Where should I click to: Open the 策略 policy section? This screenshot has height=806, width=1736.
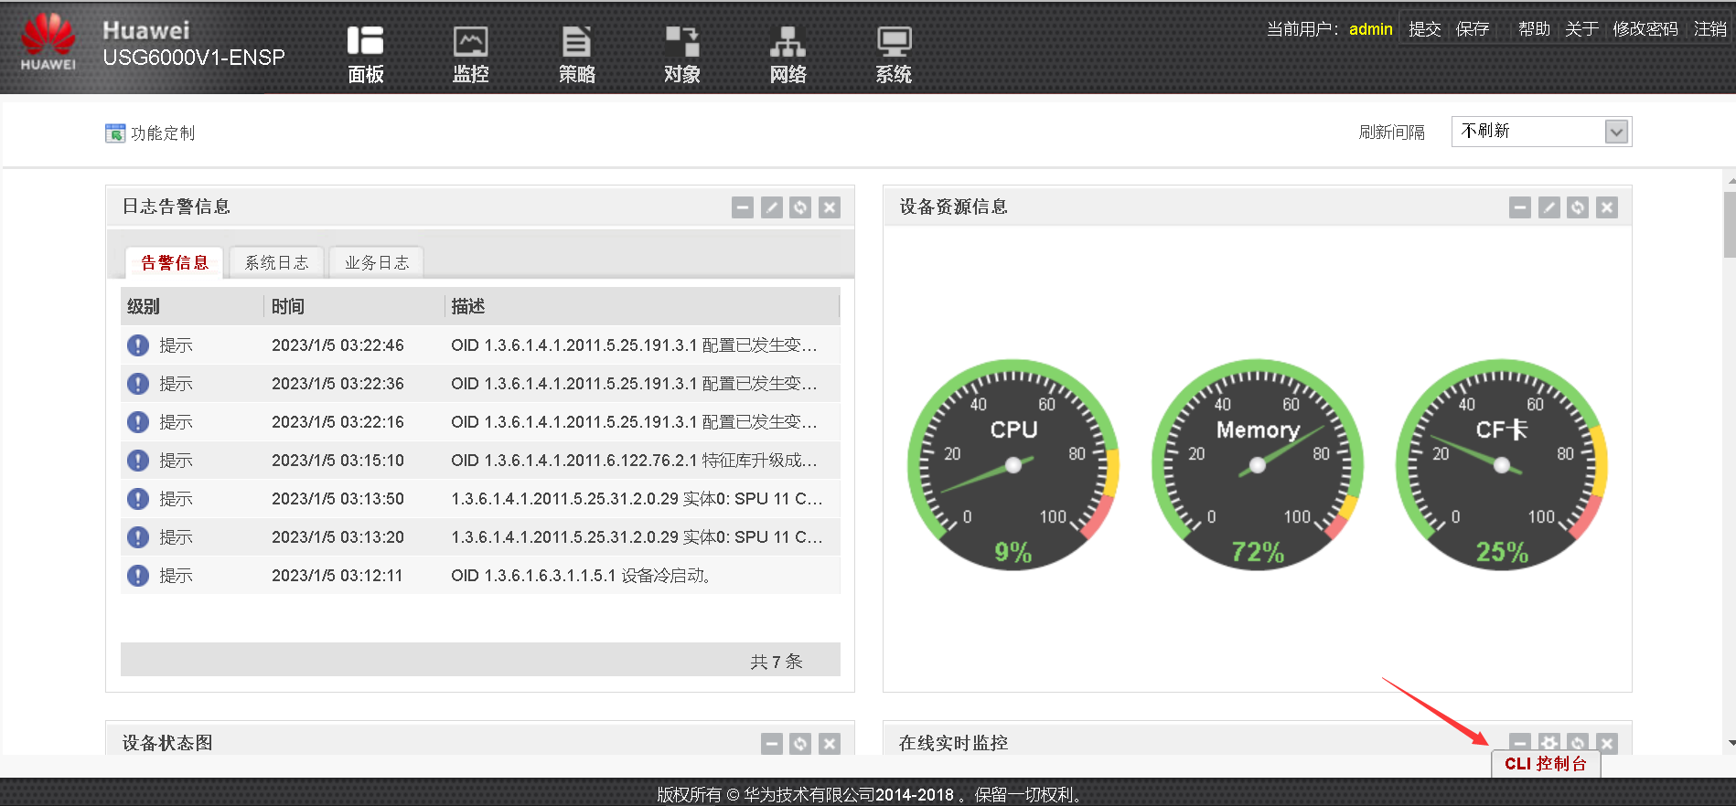point(576,55)
